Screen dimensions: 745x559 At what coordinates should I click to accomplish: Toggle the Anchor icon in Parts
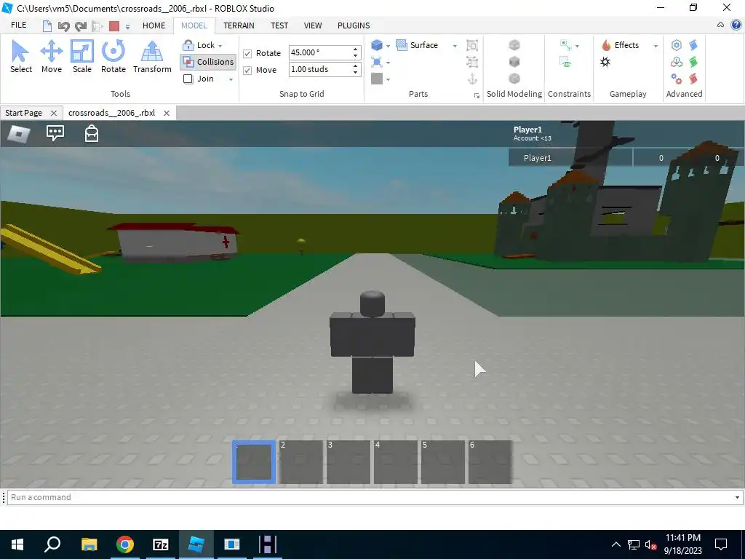pos(472,79)
